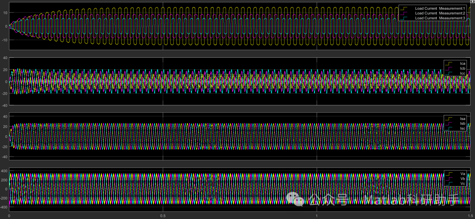
Task: Click the time axis tick label 1.5
Action: click(x=470, y=216)
